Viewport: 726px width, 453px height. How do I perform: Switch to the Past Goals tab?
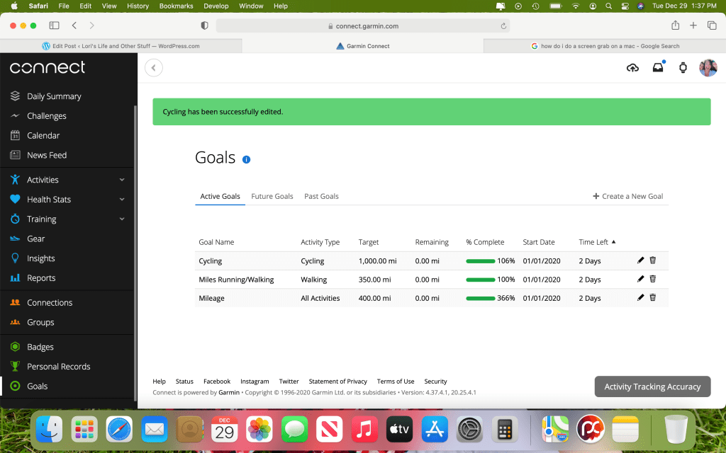tap(321, 196)
